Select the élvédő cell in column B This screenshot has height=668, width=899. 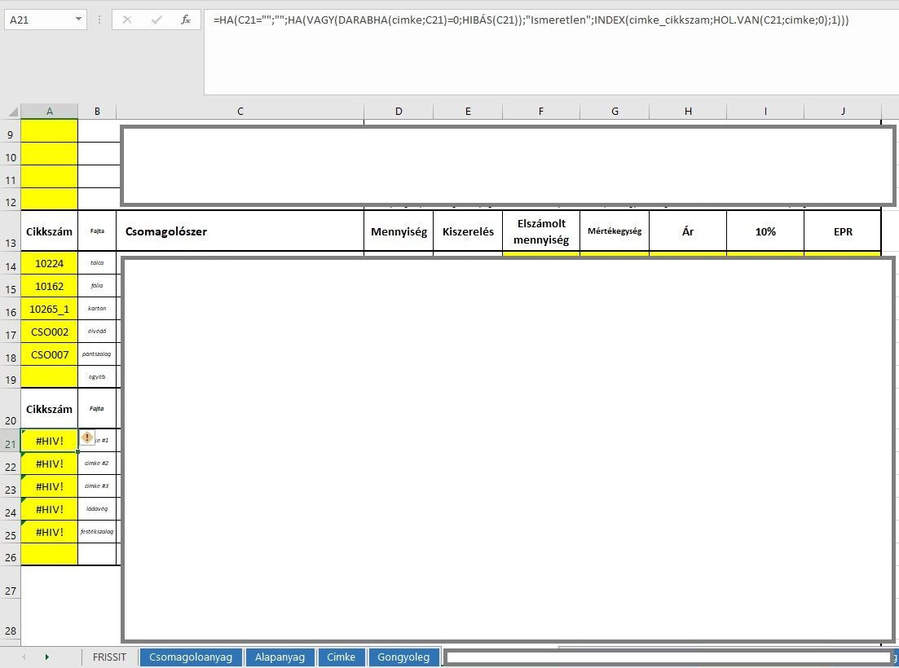tap(97, 332)
